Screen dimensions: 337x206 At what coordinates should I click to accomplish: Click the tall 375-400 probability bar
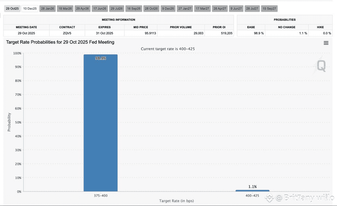pos(101,123)
